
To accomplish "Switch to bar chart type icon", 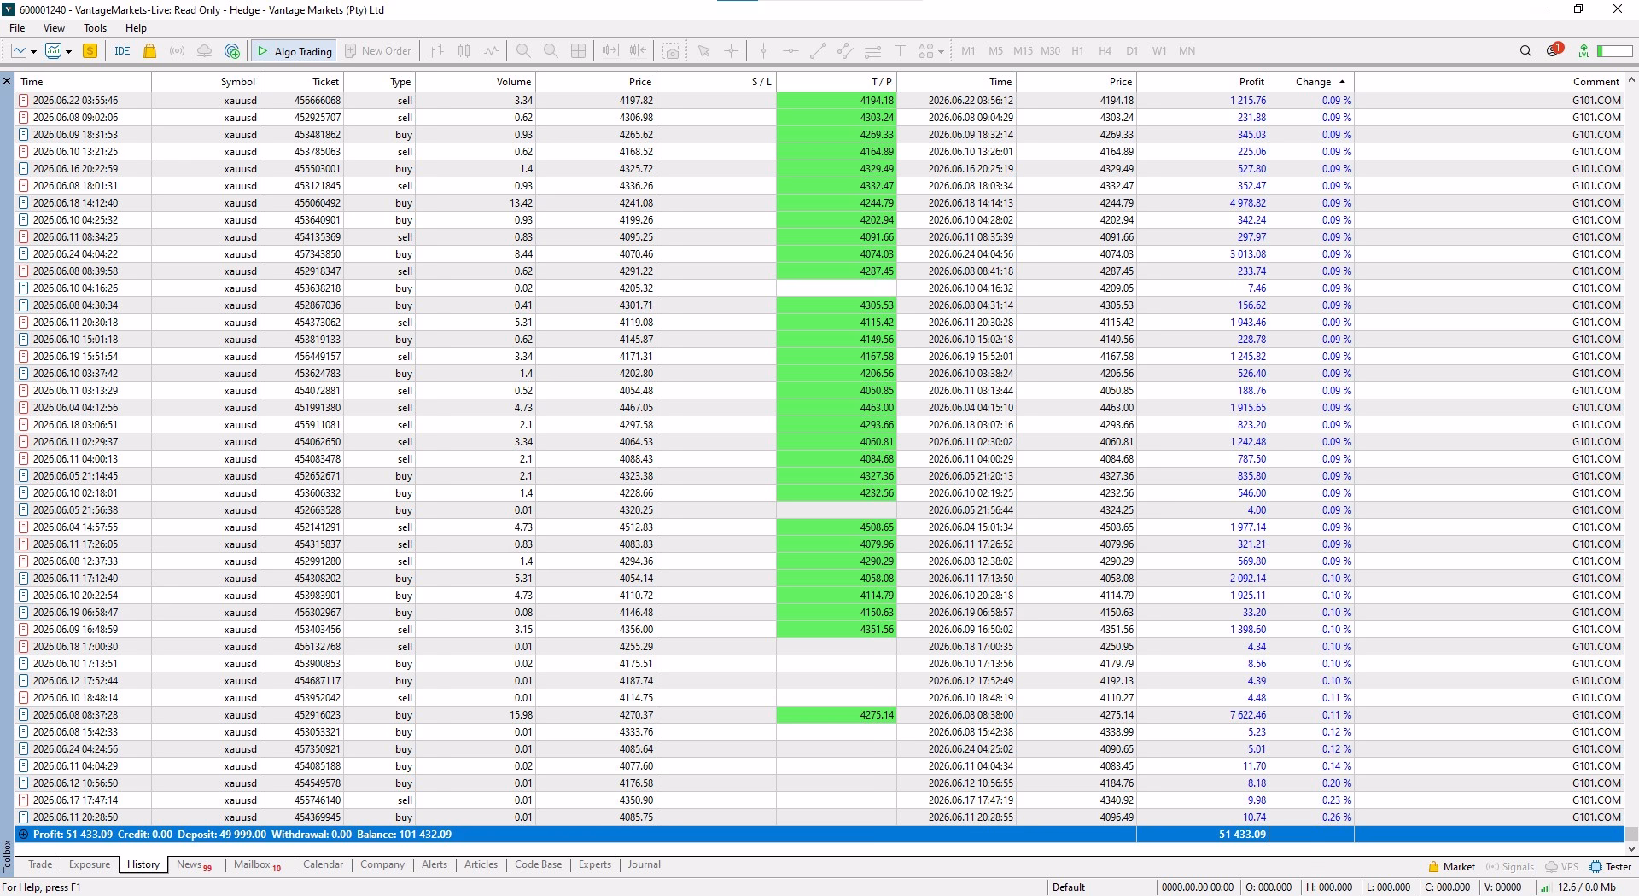I will coord(436,51).
